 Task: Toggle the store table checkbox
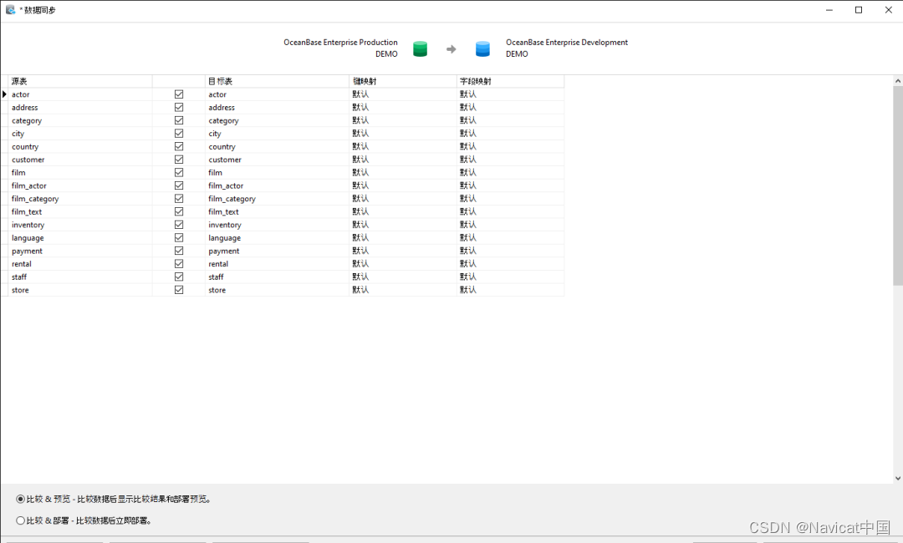click(x=179, y=290)
